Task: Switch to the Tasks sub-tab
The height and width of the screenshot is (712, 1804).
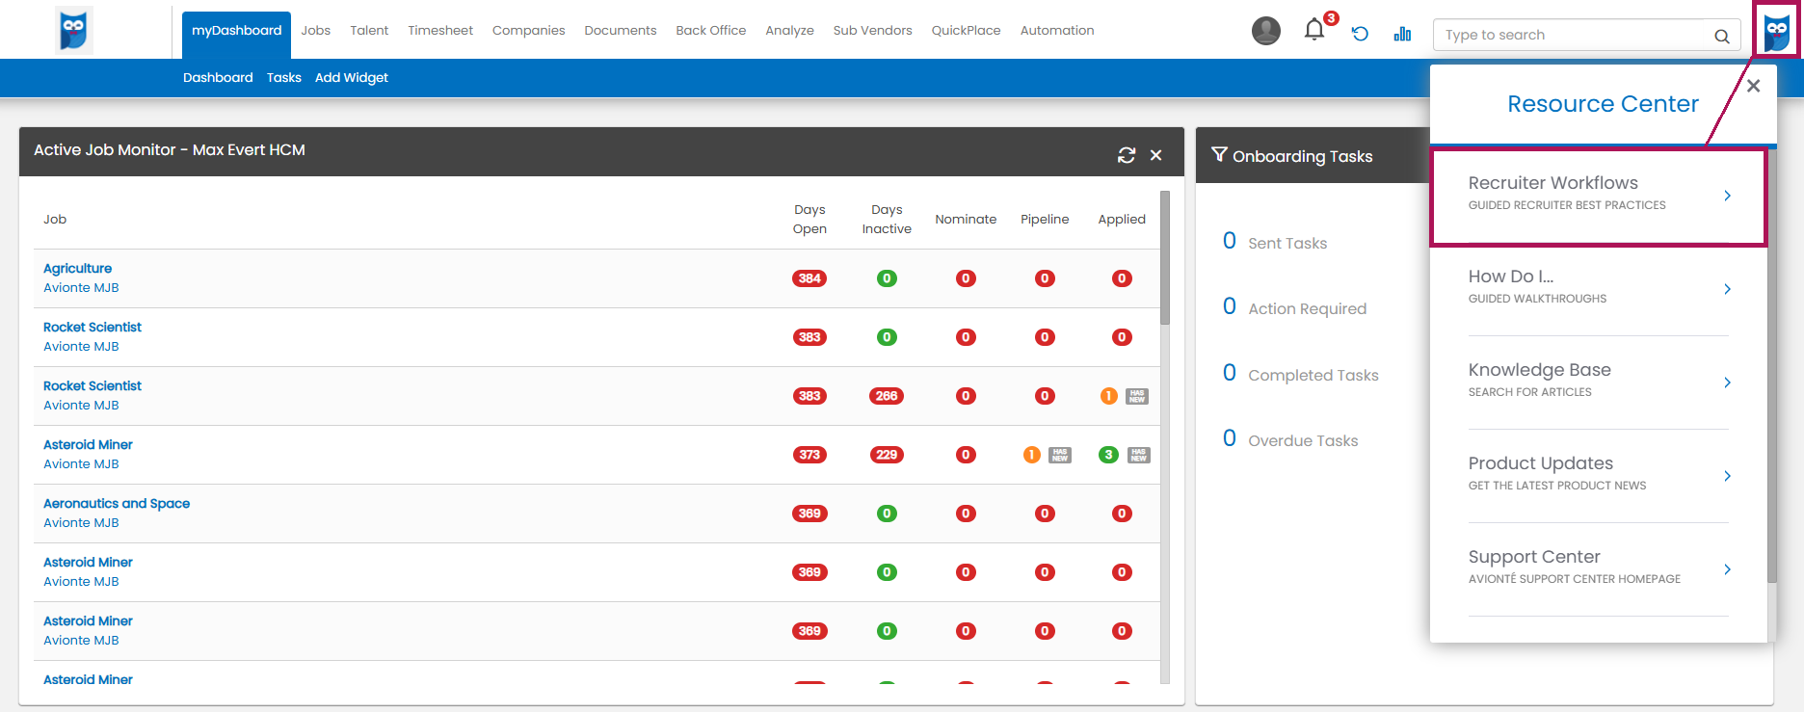Action: 283,78
